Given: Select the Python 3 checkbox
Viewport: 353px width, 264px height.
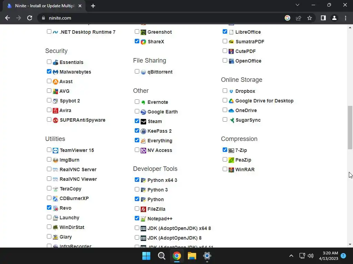Looking at the screenshot, I should click(x=137, y=189).
